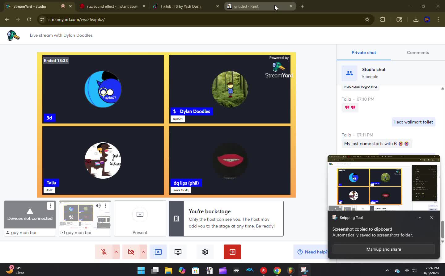Close the TikTok TTS tab

tap(217, 6)
